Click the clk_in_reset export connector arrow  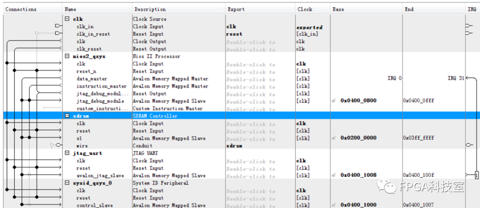click(x=58, y=33)
